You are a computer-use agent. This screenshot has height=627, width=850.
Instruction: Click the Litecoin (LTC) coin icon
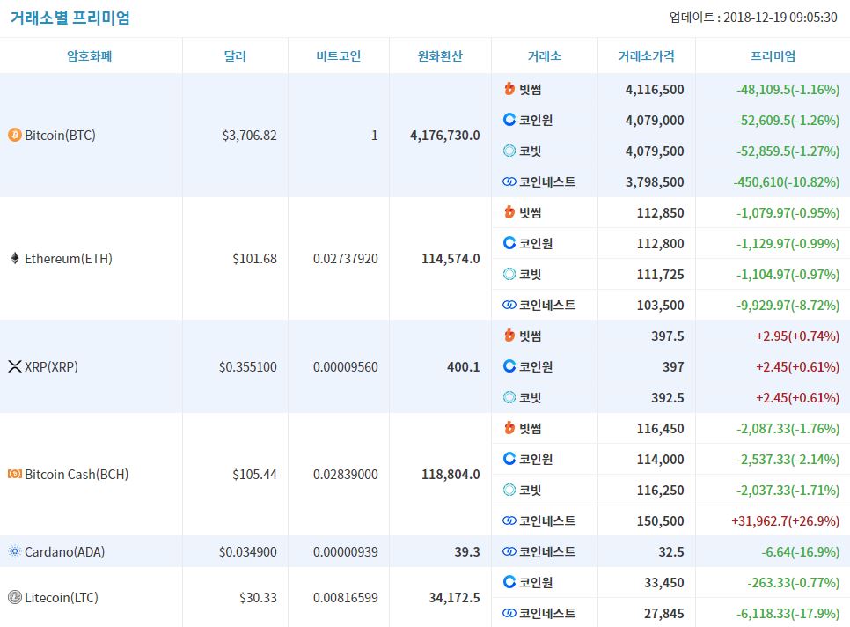point(15,597)
